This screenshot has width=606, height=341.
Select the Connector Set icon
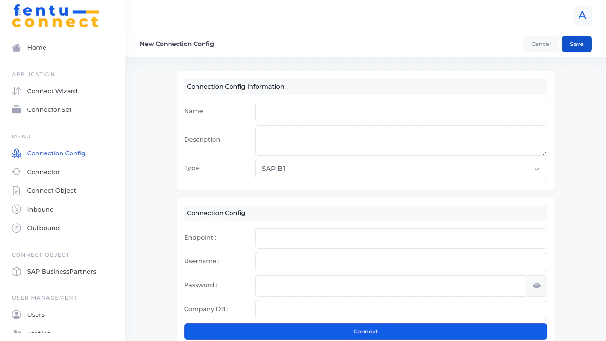[x=17, y=109]
